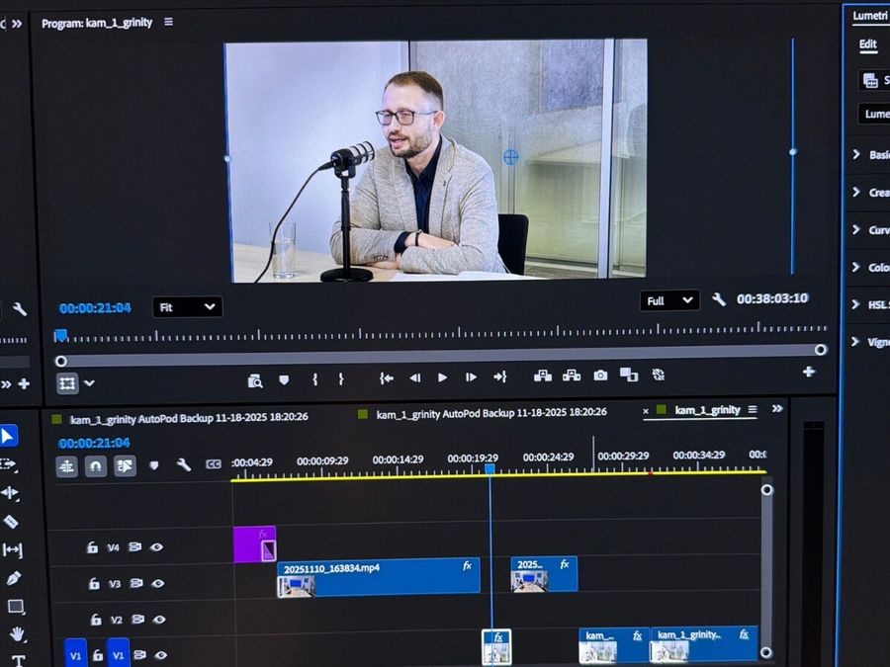Toggle V2 track output eye
Screen dimensions: 890x667
[x=159, y=620]
